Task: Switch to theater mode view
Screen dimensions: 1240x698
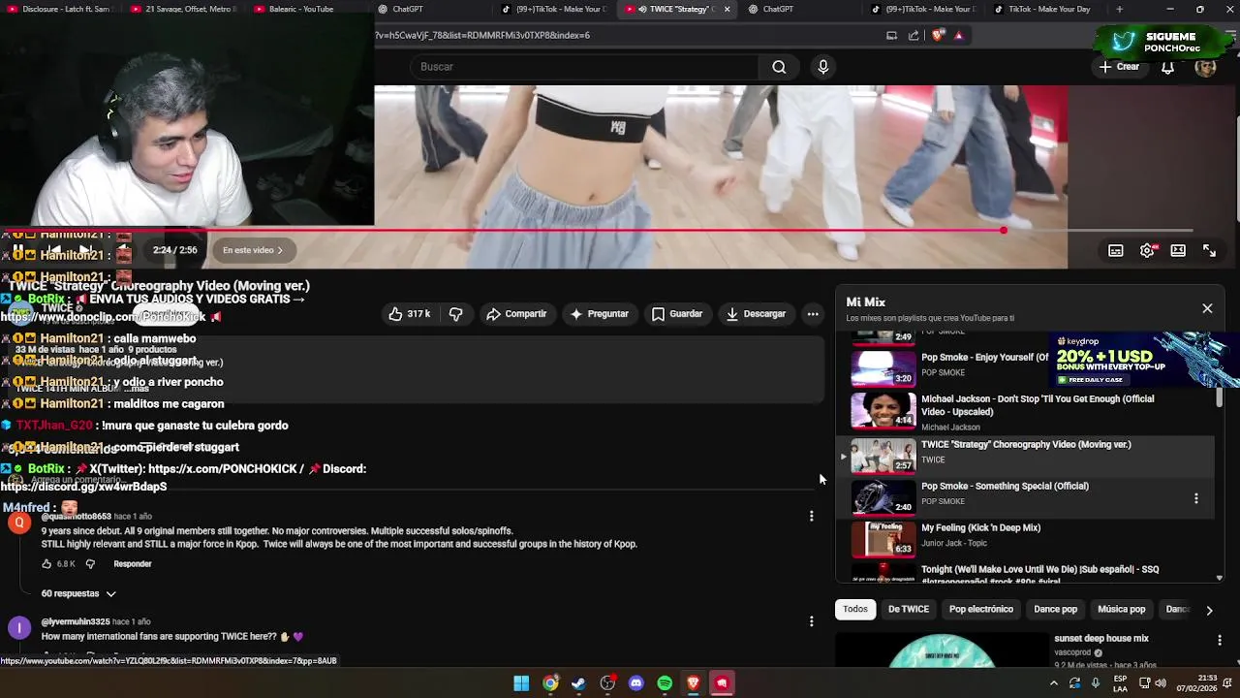Action: click(1178, 250)
